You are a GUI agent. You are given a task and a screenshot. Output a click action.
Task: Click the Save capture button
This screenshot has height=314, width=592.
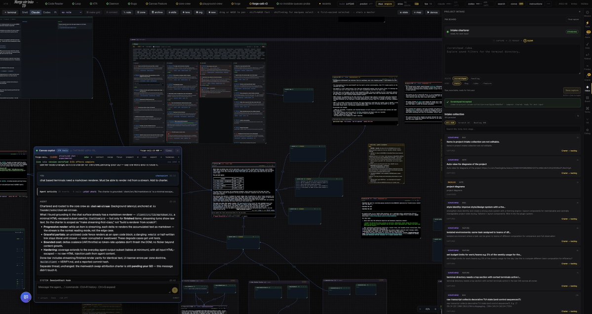[571, 91]
